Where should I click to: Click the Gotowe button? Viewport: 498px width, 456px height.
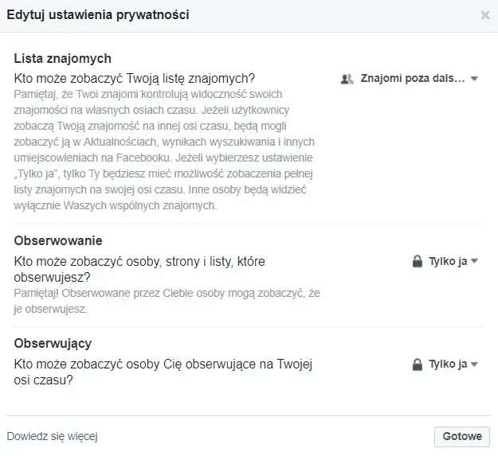click(462, 436)
